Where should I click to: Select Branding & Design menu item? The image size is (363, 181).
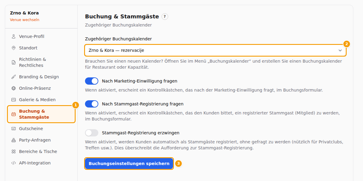coord(41,77)
